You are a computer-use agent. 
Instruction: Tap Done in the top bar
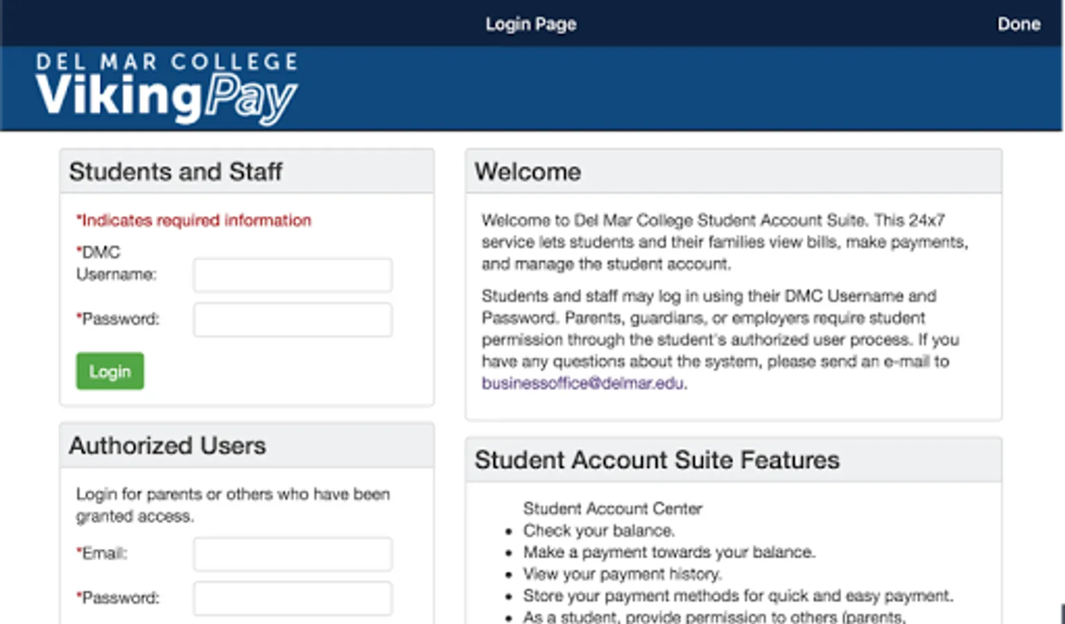(1019, 24)
